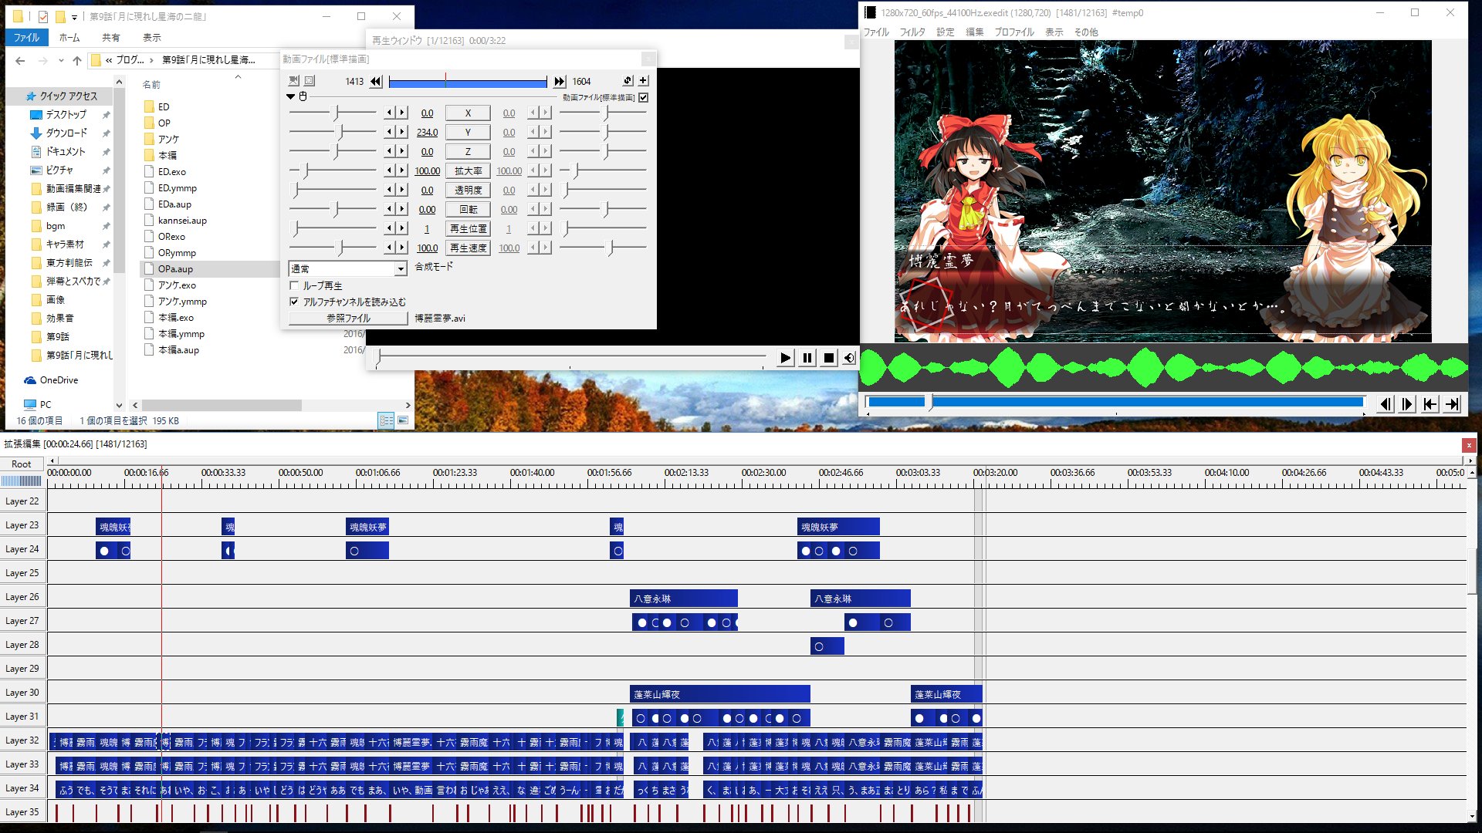Viewport: 1482px width, 833px height.
Task: Open その他 menu in AviUtl
Action: (1086, 32)
